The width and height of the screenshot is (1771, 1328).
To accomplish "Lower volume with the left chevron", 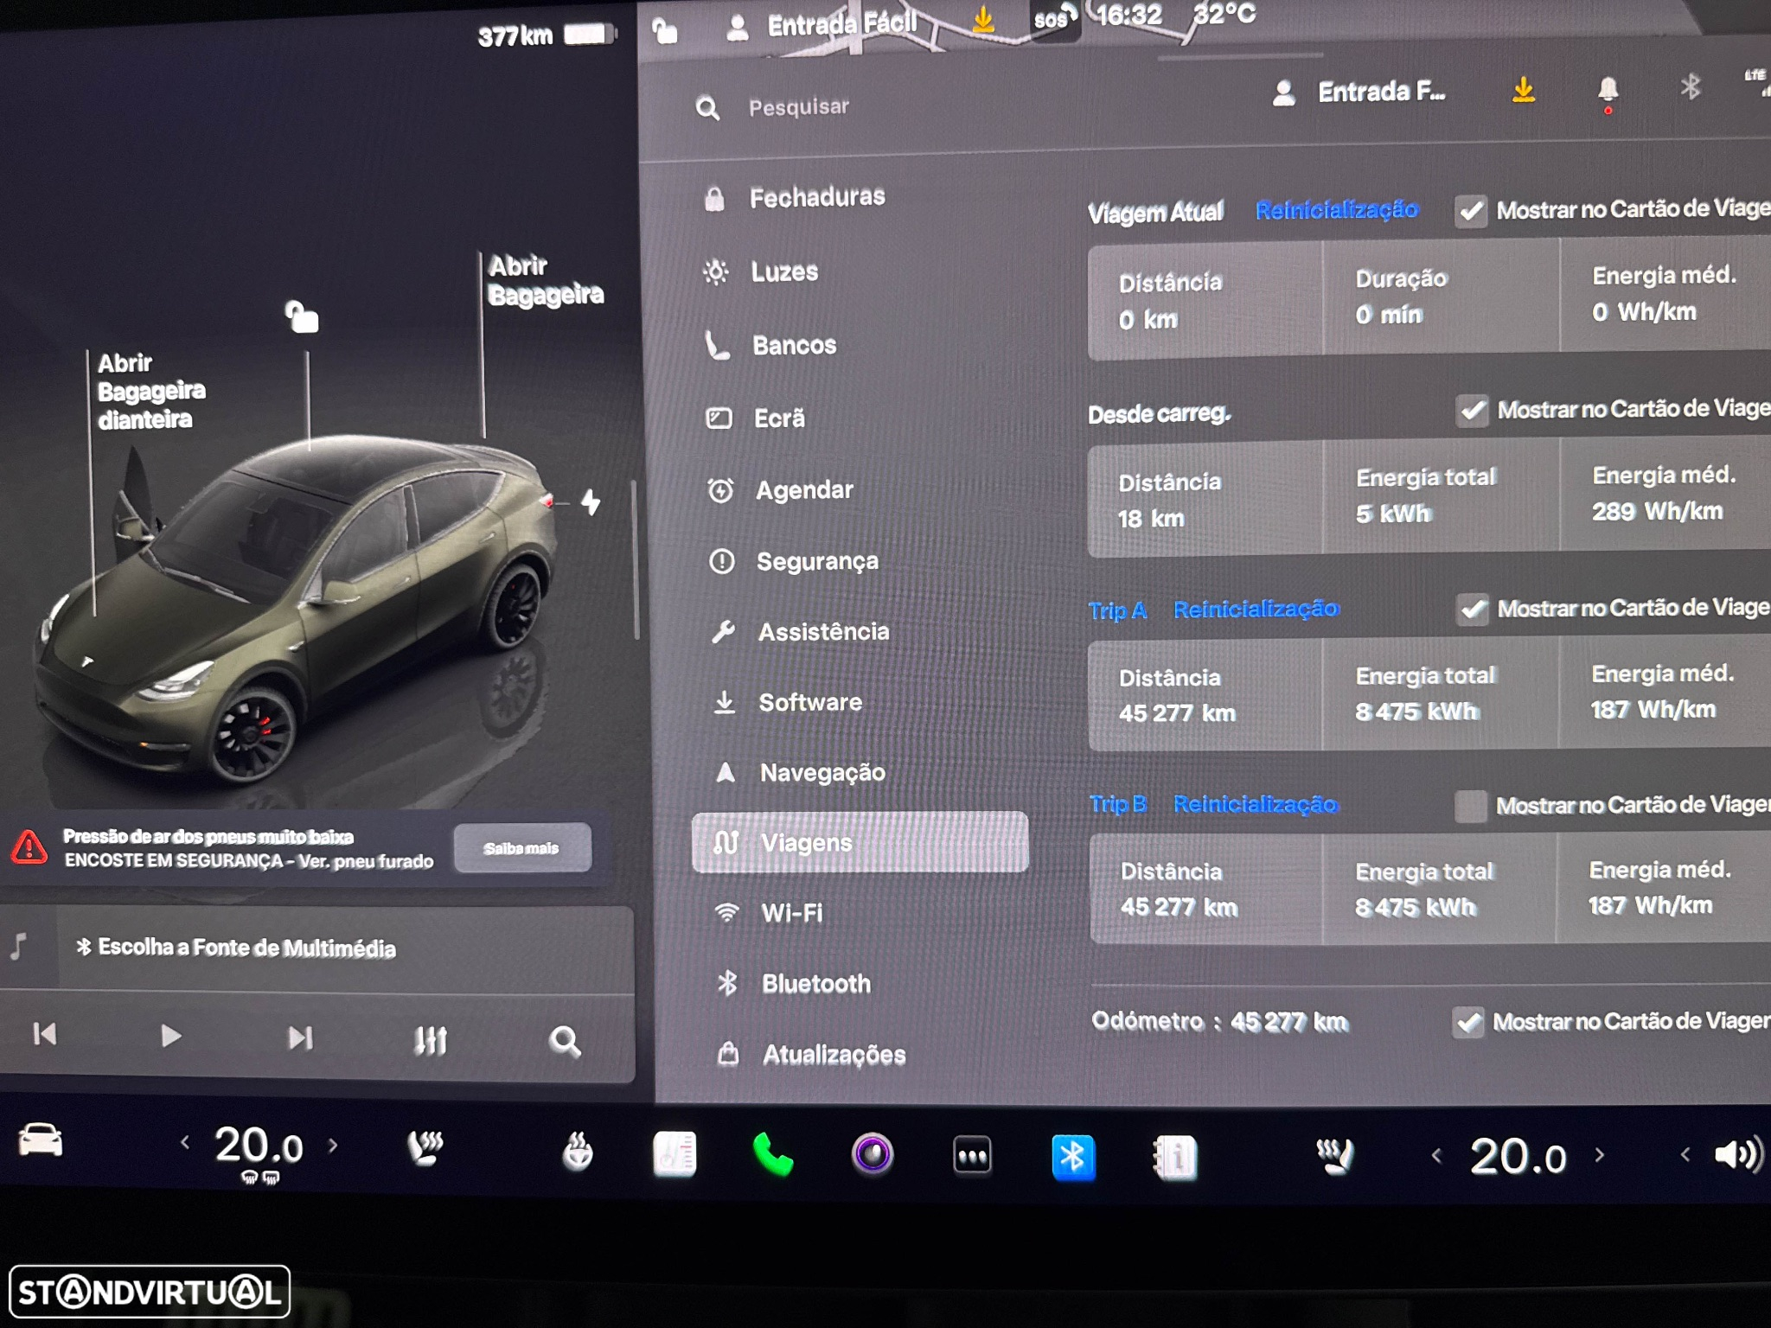I will point(1685,1153).
